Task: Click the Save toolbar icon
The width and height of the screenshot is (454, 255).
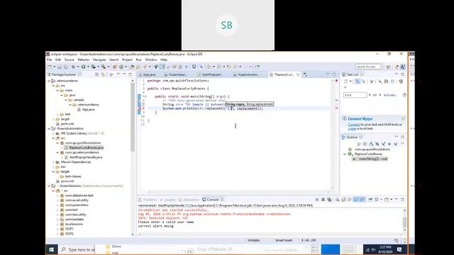Action: pyautogui.click(x=60, y=67)
